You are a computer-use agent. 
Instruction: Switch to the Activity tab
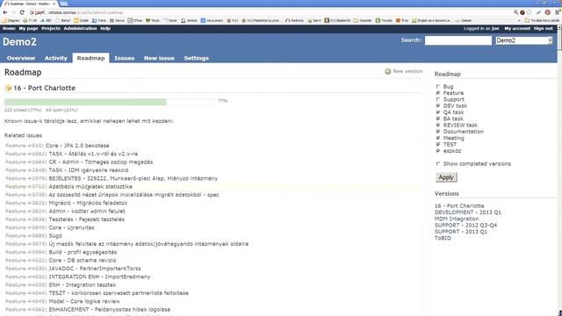(55, 58)
